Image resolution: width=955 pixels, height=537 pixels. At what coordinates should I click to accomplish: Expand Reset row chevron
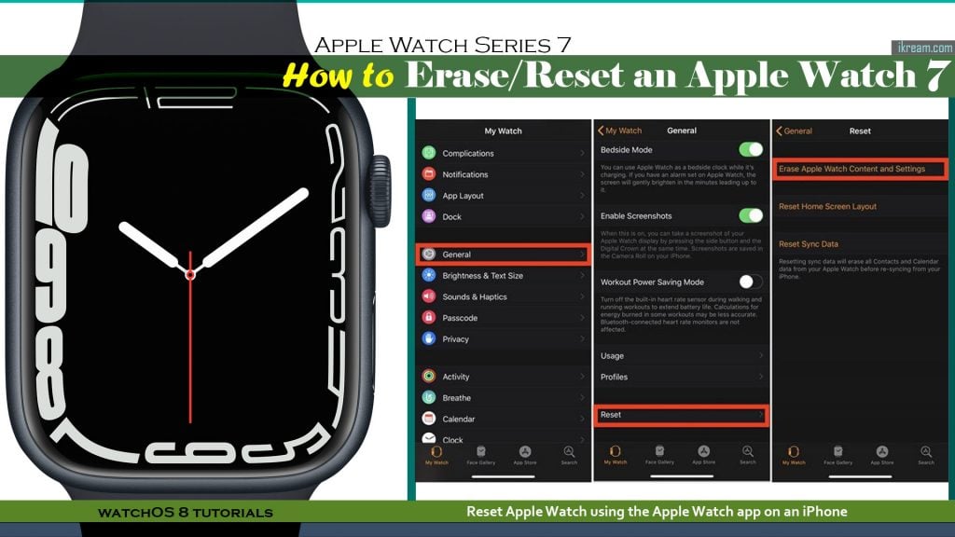761,415
